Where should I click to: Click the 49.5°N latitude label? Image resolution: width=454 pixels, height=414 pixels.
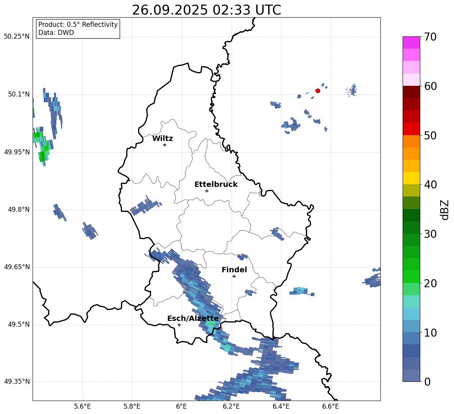tap(19, 324)
